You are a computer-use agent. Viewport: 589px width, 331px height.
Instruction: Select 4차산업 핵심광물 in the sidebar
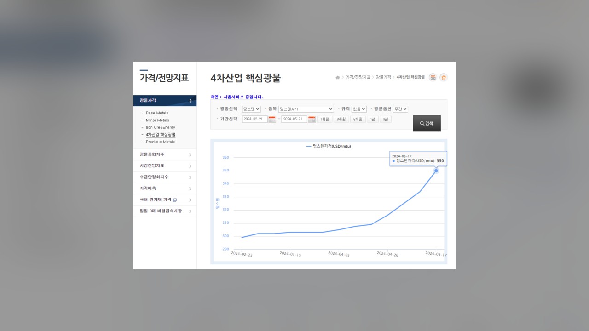161,135
